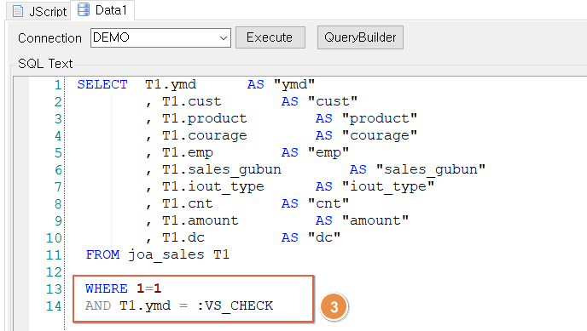Open the QueryBuilder
587x331 pixels.
click(x=360, y=37)
